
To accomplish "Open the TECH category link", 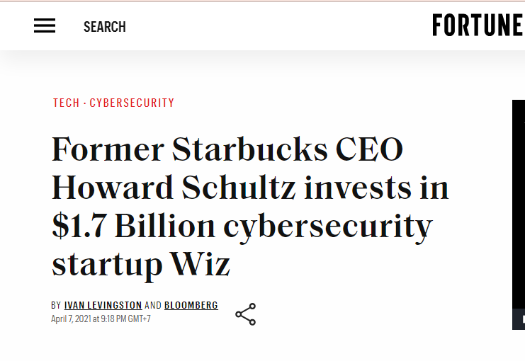I will click(67, 103).
